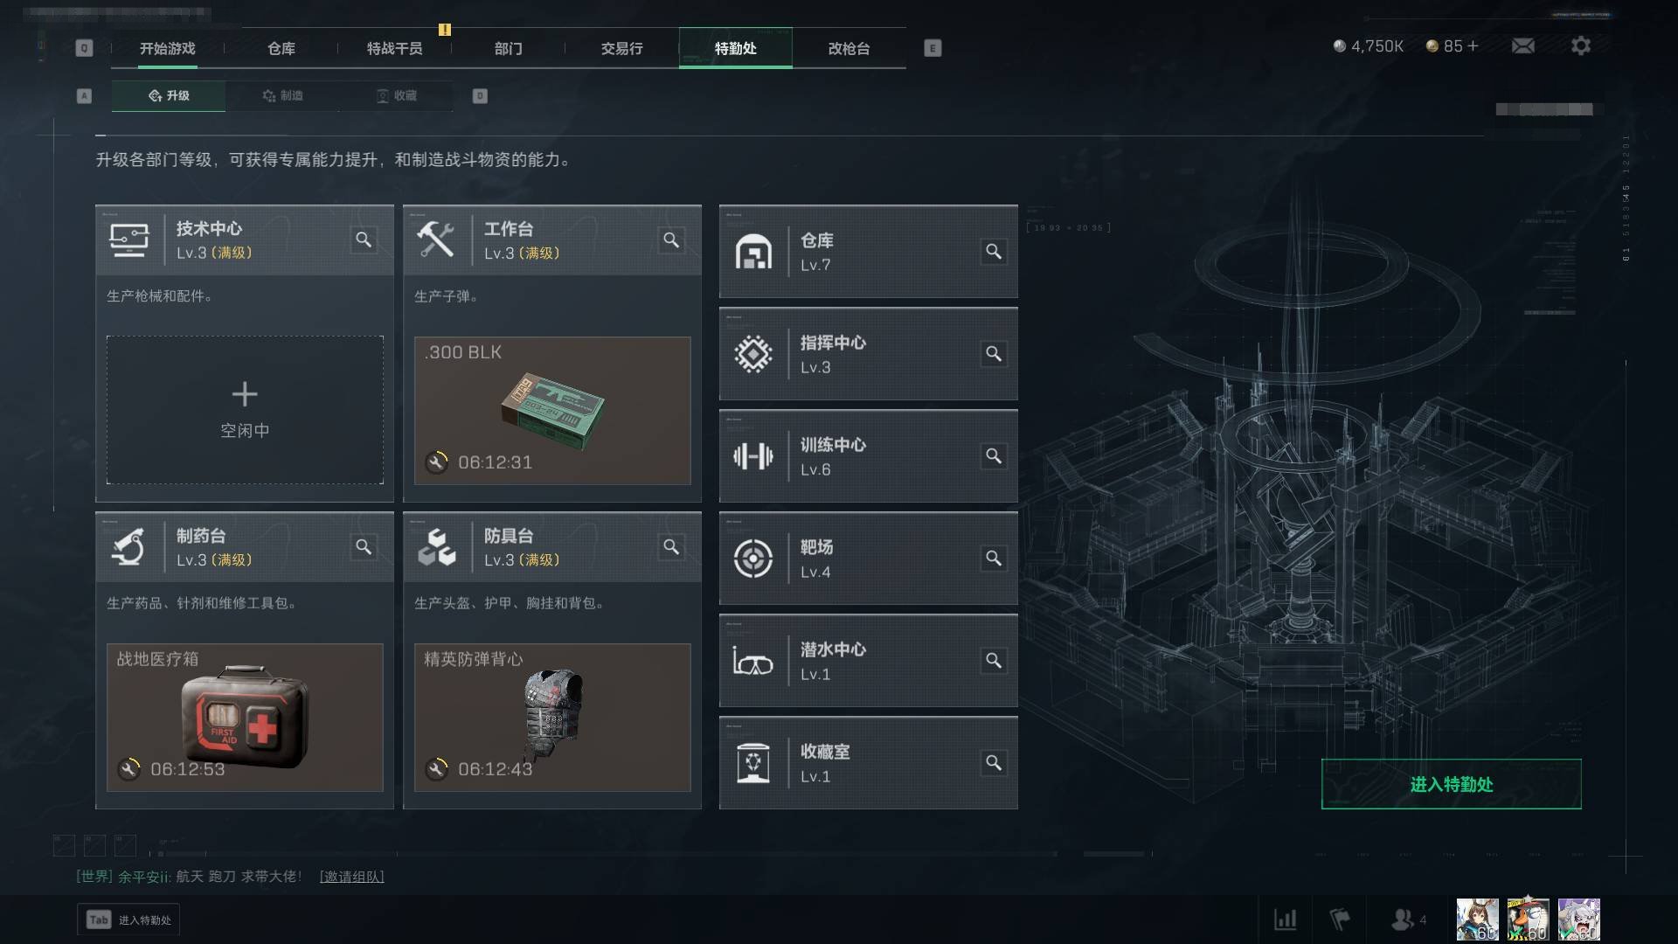Screen dimensions: 1678x944
Task: Add production in the idle 空闲中 slot
Action: [245, 410]
